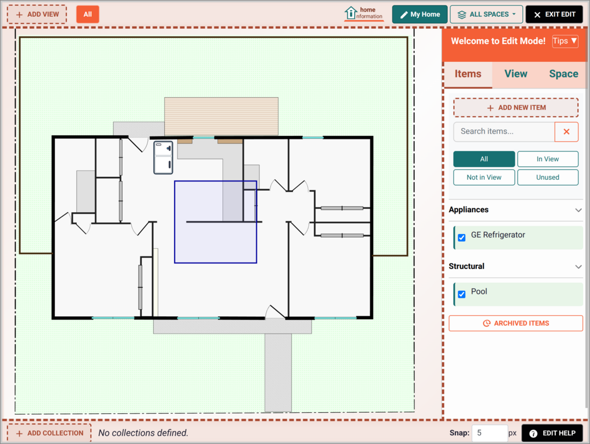Click ADD NEW ITEM button
This screenshot has width=590, height=444.
(x=516, y=108)
